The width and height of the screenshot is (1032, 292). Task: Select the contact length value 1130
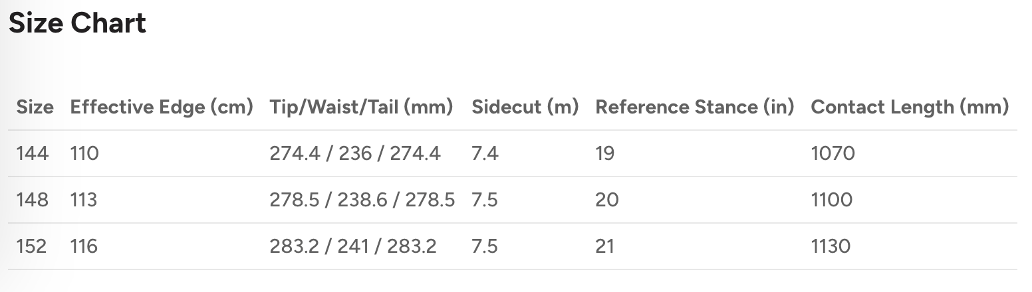pyautogui.click(x=831, y=246)
